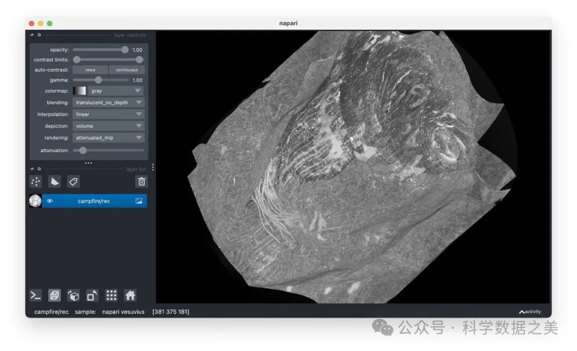Expand the activity panel in status bar
Image resolution: width=577 pixels, height=351 pixels.
529,312
